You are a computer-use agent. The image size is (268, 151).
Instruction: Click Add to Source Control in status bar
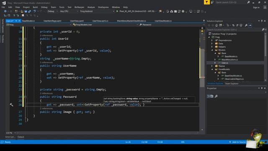(237, 142)
